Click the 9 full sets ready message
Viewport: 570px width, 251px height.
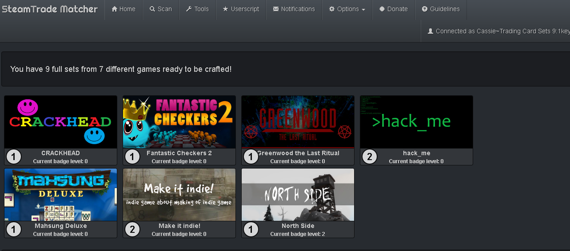121,69
